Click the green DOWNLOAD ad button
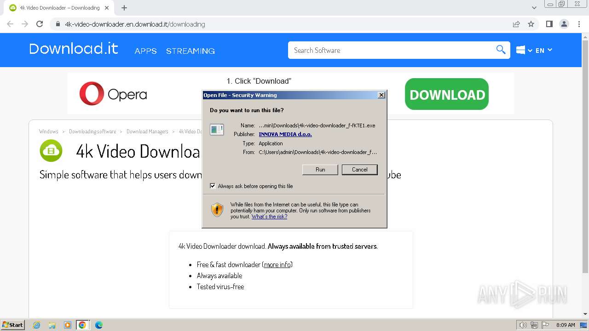Image resolution: width=589 pixels, height=331 pixels. coord(447,94)
